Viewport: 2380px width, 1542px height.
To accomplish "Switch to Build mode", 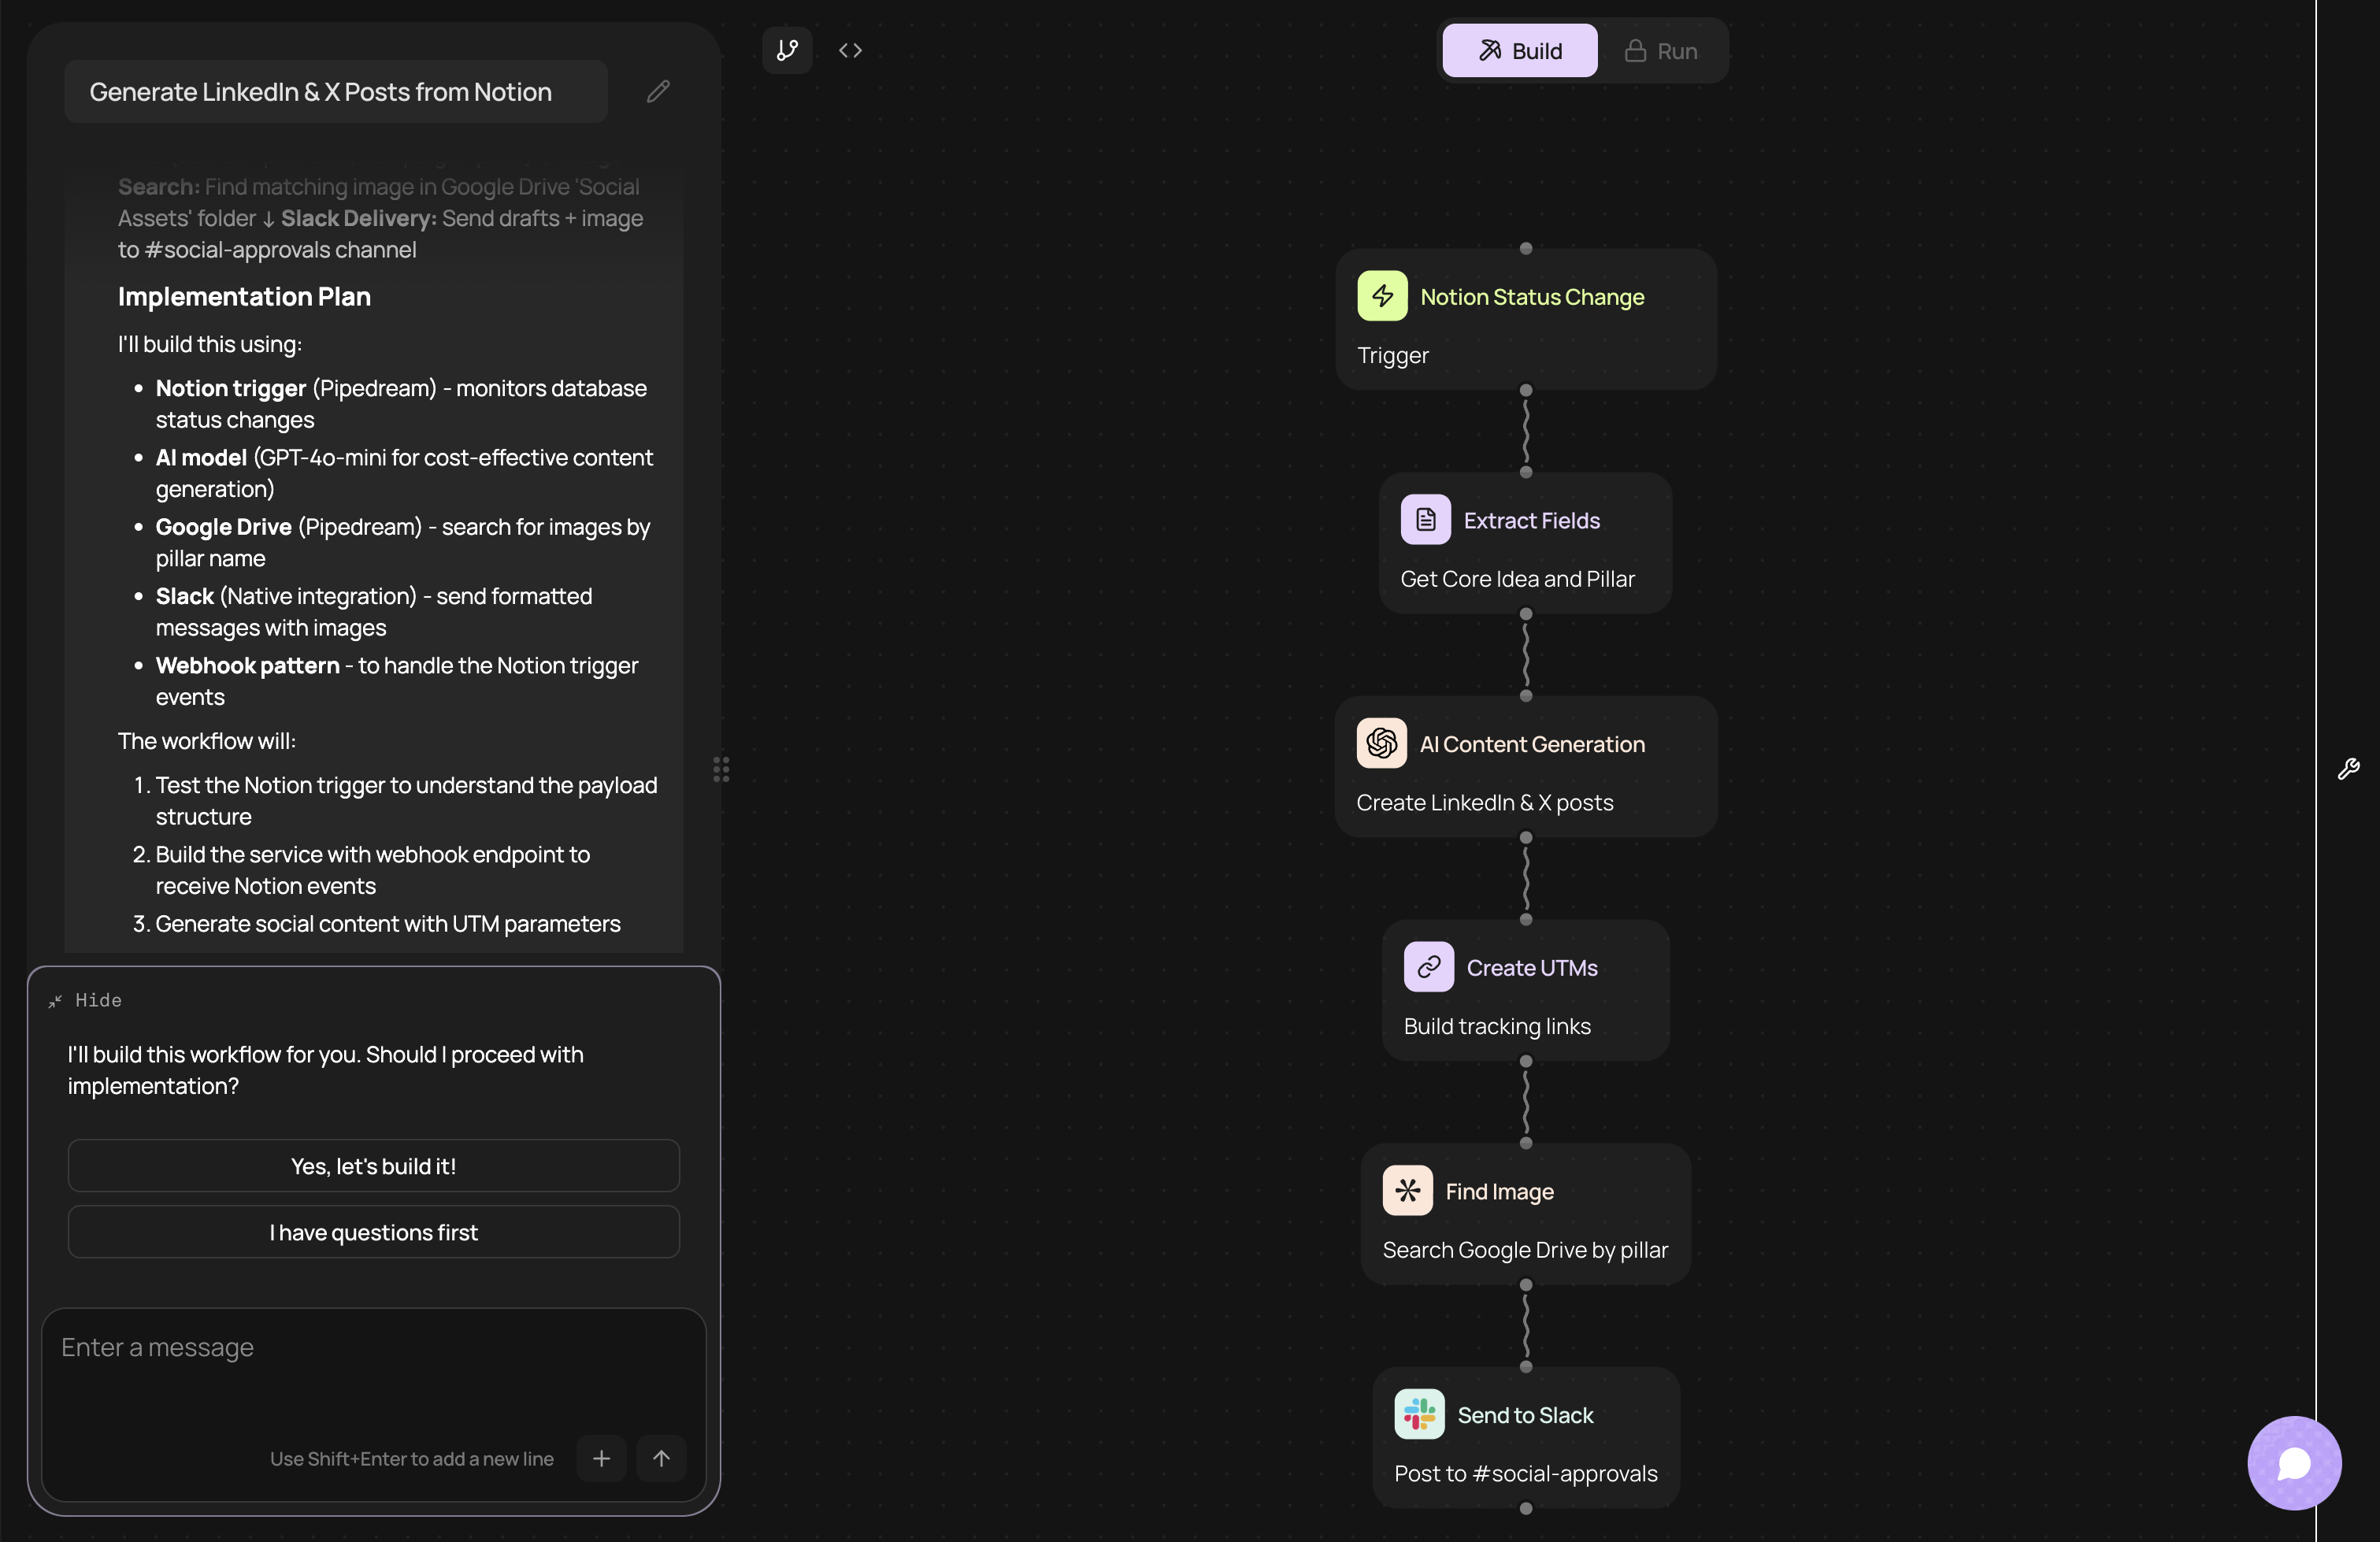I will coord(1519,51).
